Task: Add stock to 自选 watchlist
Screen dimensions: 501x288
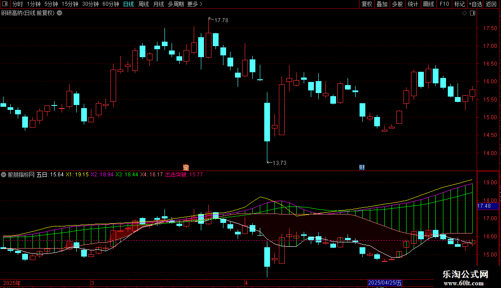Action: [475, 4]
